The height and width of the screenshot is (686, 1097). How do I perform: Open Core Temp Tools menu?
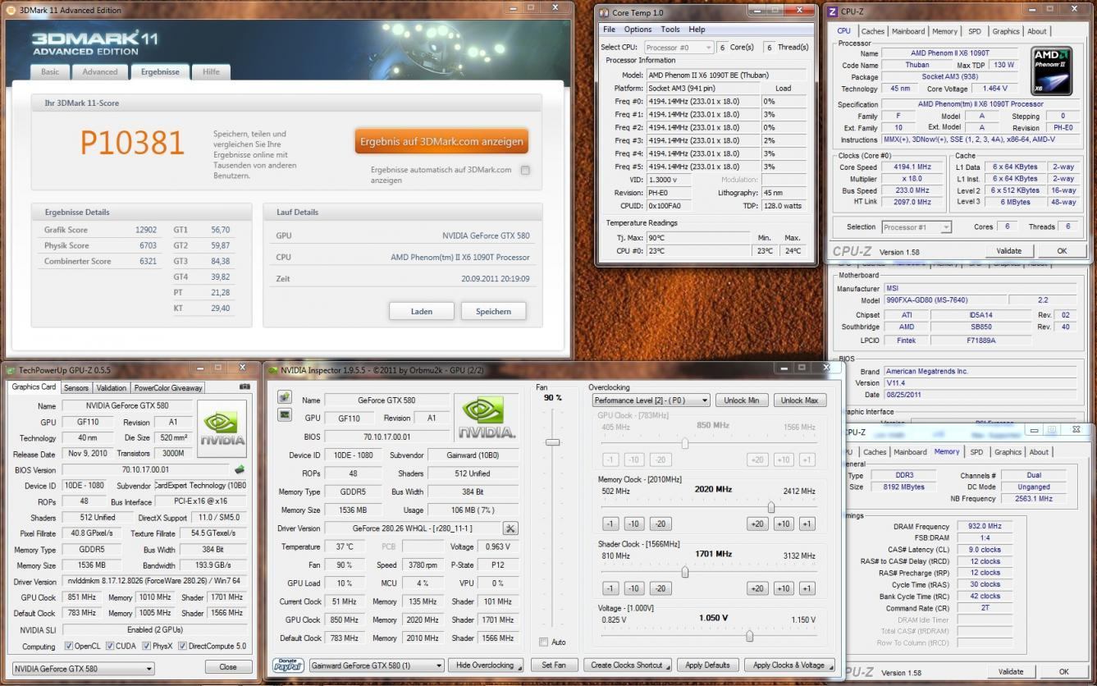coord(670,30)
